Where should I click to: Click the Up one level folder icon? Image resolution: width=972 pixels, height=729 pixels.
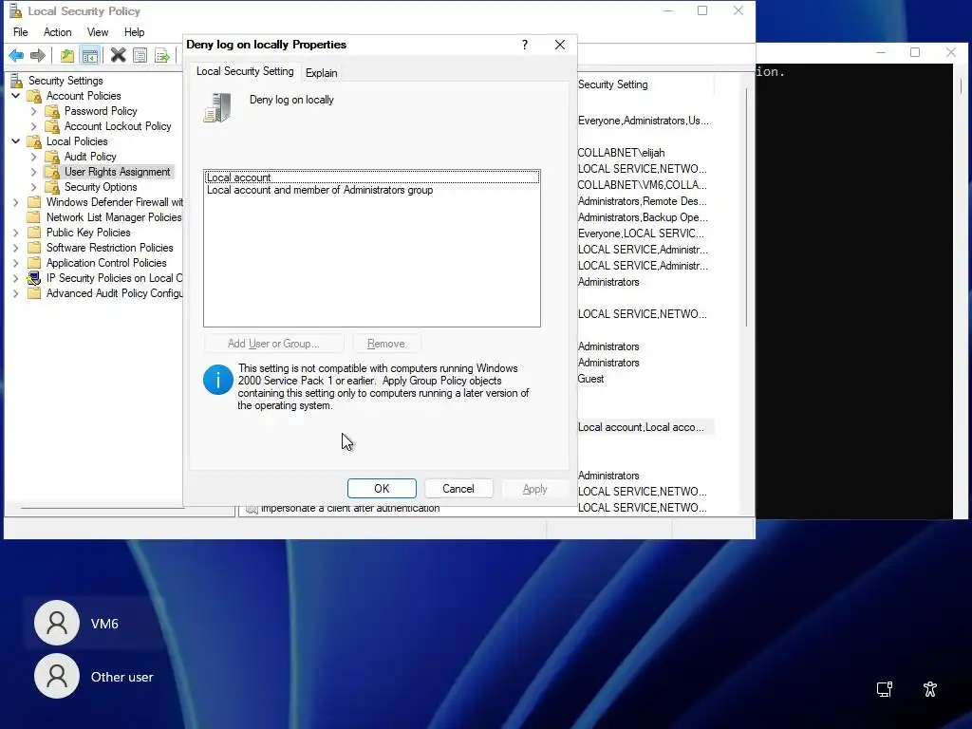click(67, 56)
